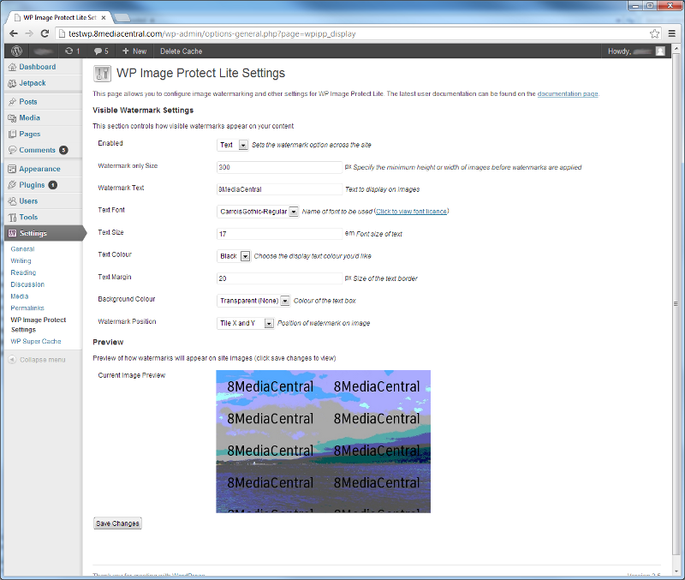Click the settings page header icon
Screen dimensions: 685x580
(102, 74)
